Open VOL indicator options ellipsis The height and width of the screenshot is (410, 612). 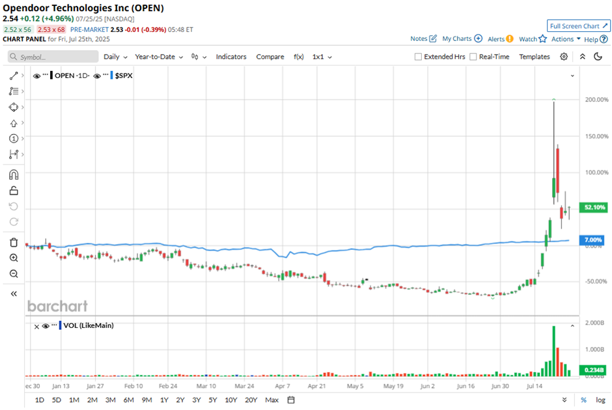[x=54, y=324]
